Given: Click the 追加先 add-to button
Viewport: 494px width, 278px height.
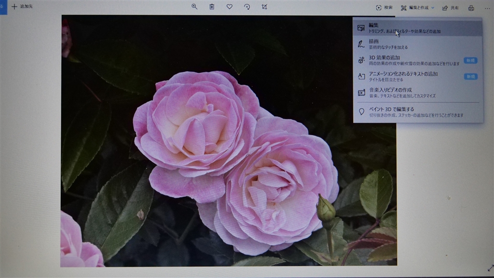Looking at the screenshot, I should click(22, 6).
